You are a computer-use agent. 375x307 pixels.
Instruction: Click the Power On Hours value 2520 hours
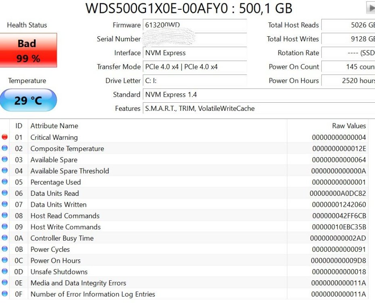(348, 81)
